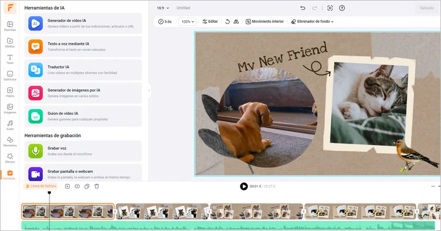Select scene 01 clip in timeline
This screenshot has width=441, height=231.
pyautogui.click(x=68, y=211)
